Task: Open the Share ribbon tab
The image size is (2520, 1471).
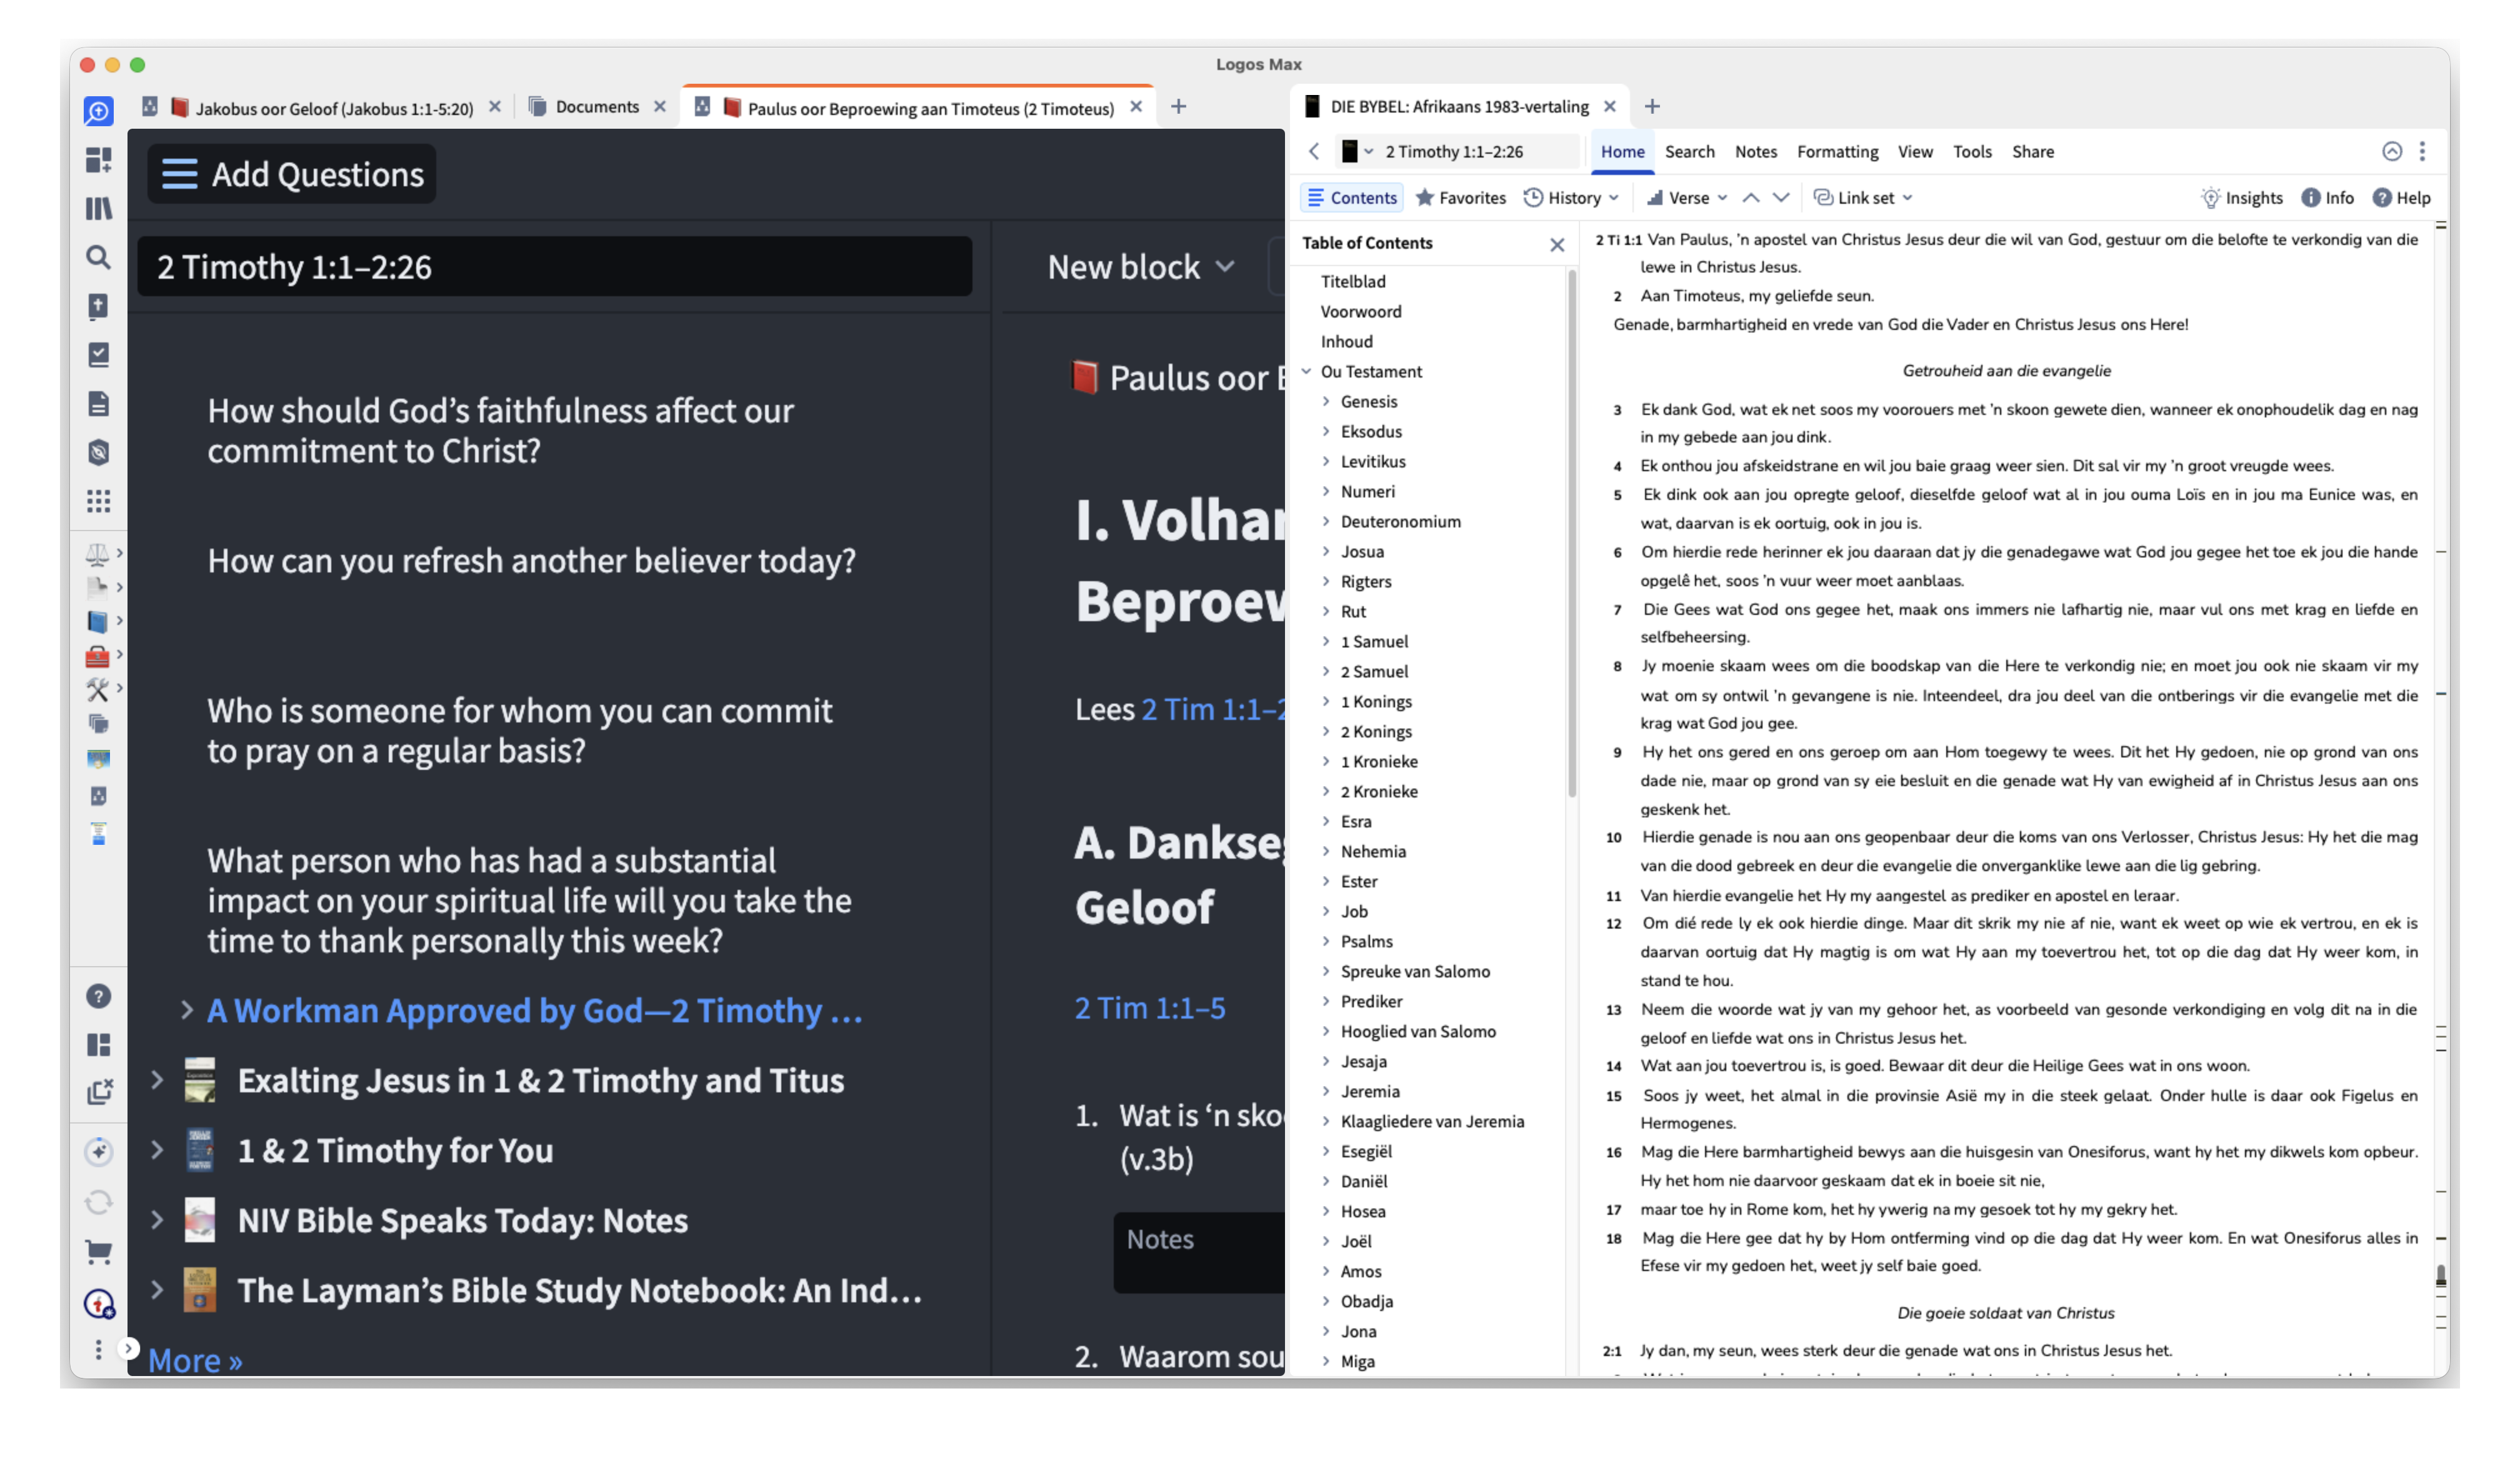Action: (2033, 152)
